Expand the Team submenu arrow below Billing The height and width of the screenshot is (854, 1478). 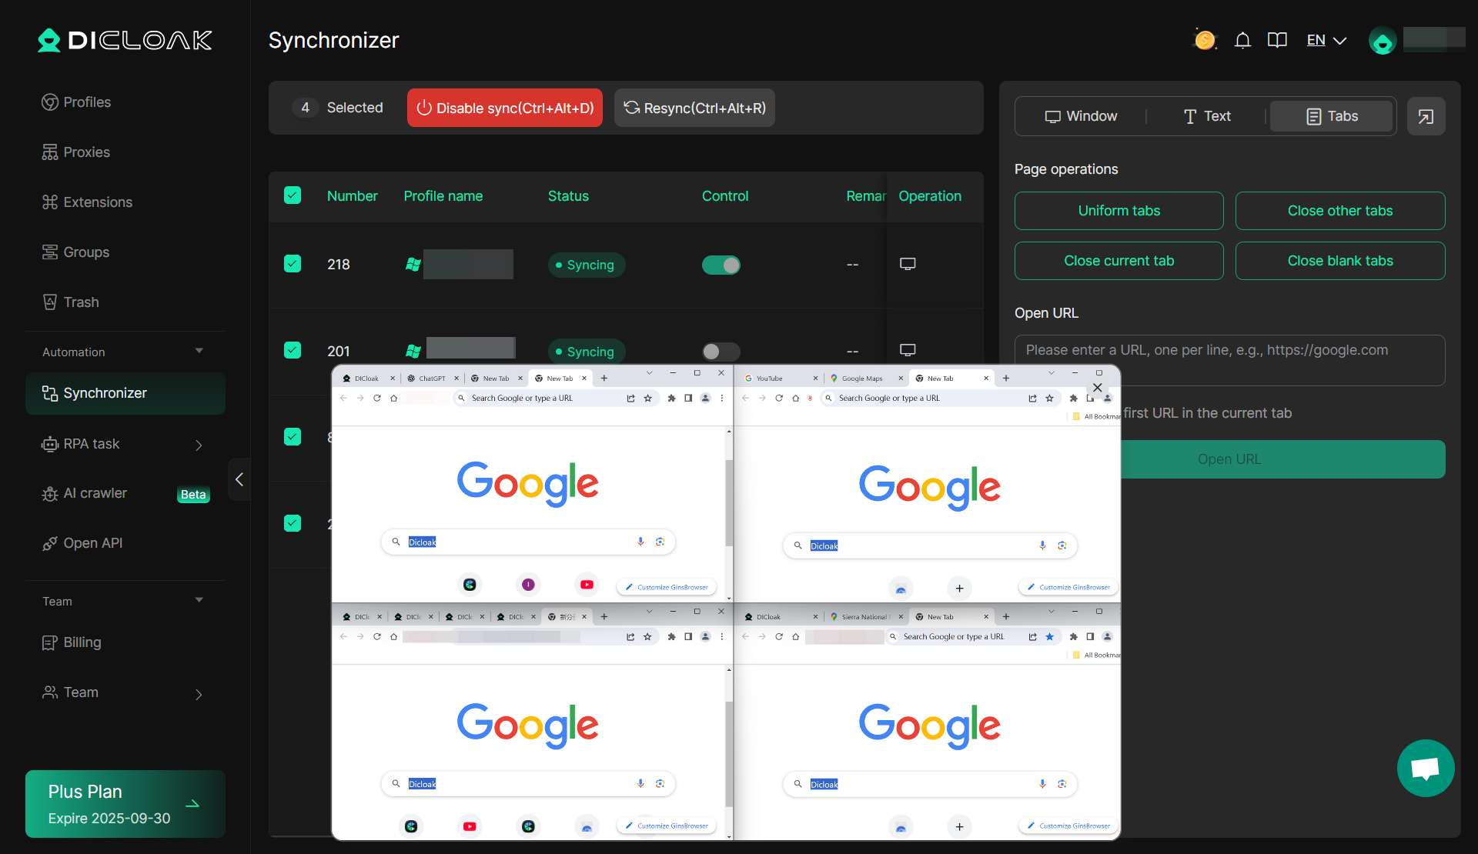(199, 694)
